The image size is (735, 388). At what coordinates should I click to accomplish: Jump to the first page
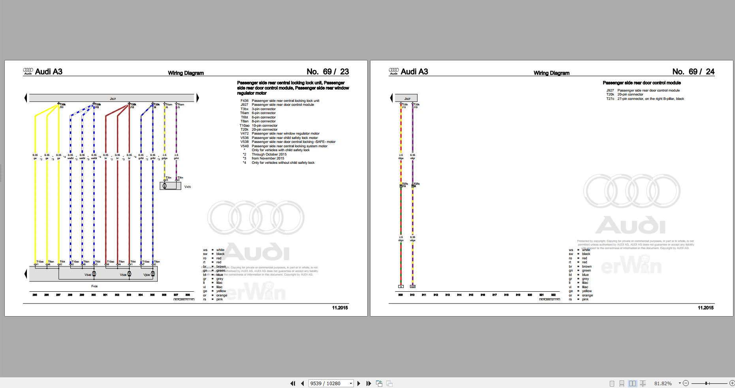click(293, 383)
